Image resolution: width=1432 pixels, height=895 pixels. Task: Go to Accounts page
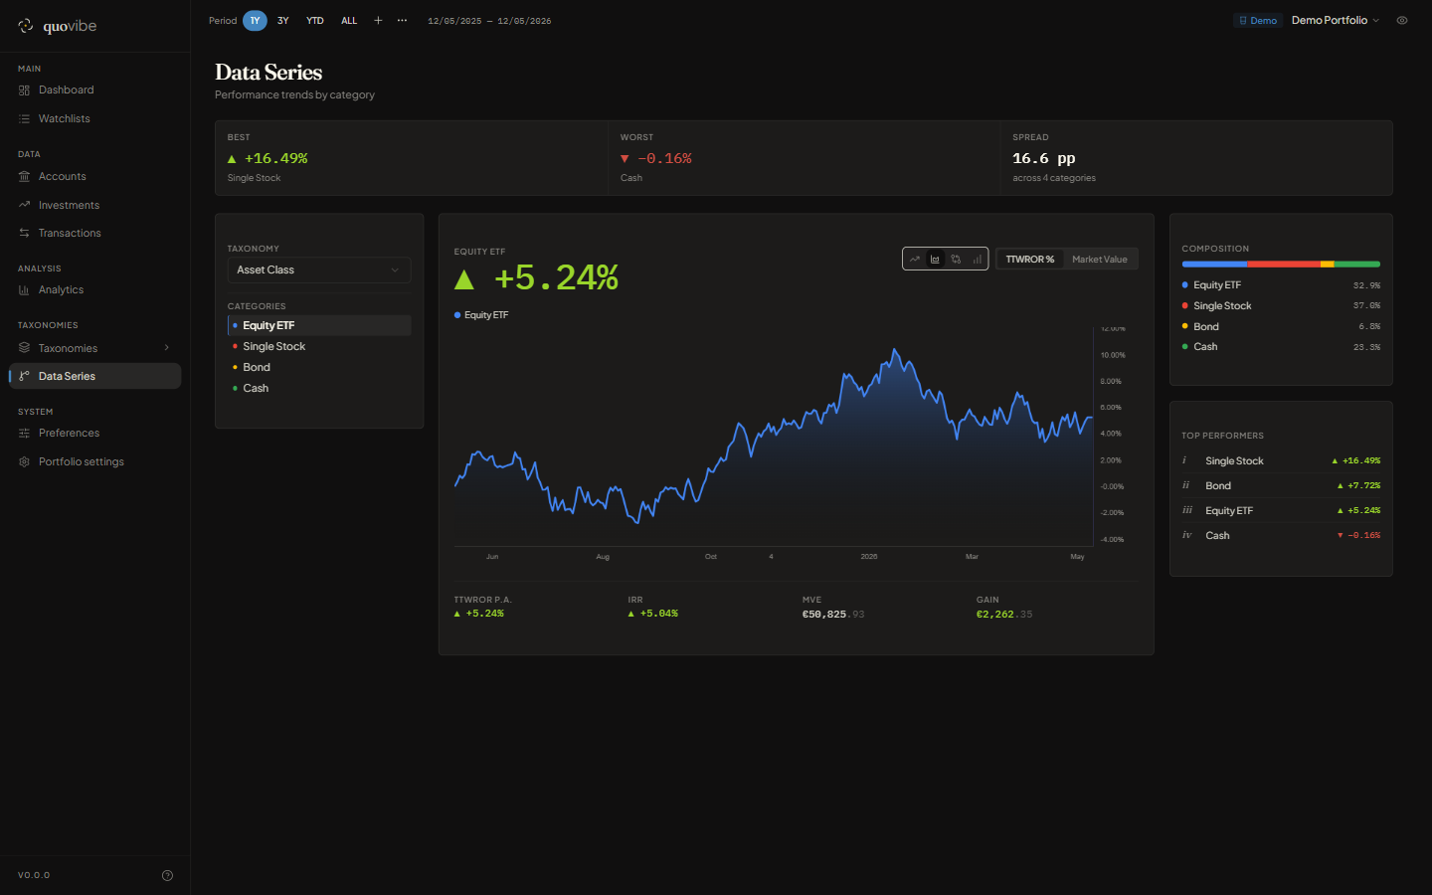(94, 177)
